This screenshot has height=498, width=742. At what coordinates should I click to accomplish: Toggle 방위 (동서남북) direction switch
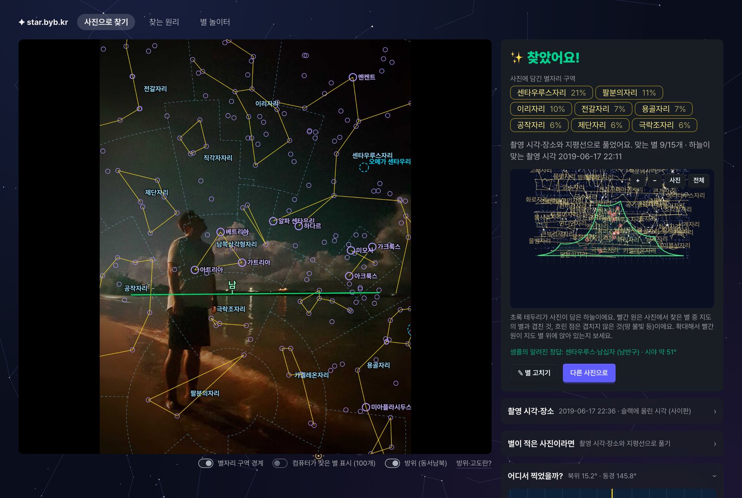[392, 463]
